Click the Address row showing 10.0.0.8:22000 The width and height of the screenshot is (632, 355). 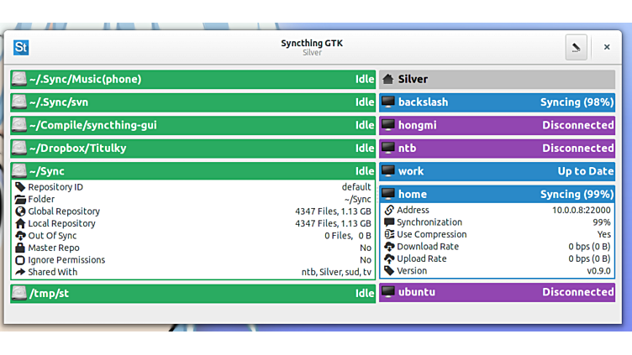point(498,211)
